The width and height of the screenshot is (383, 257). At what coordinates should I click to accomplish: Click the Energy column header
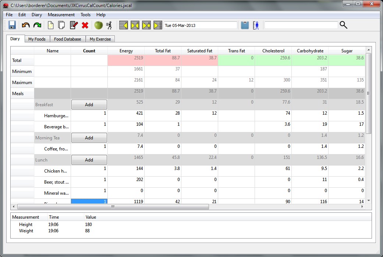(126, 51)
